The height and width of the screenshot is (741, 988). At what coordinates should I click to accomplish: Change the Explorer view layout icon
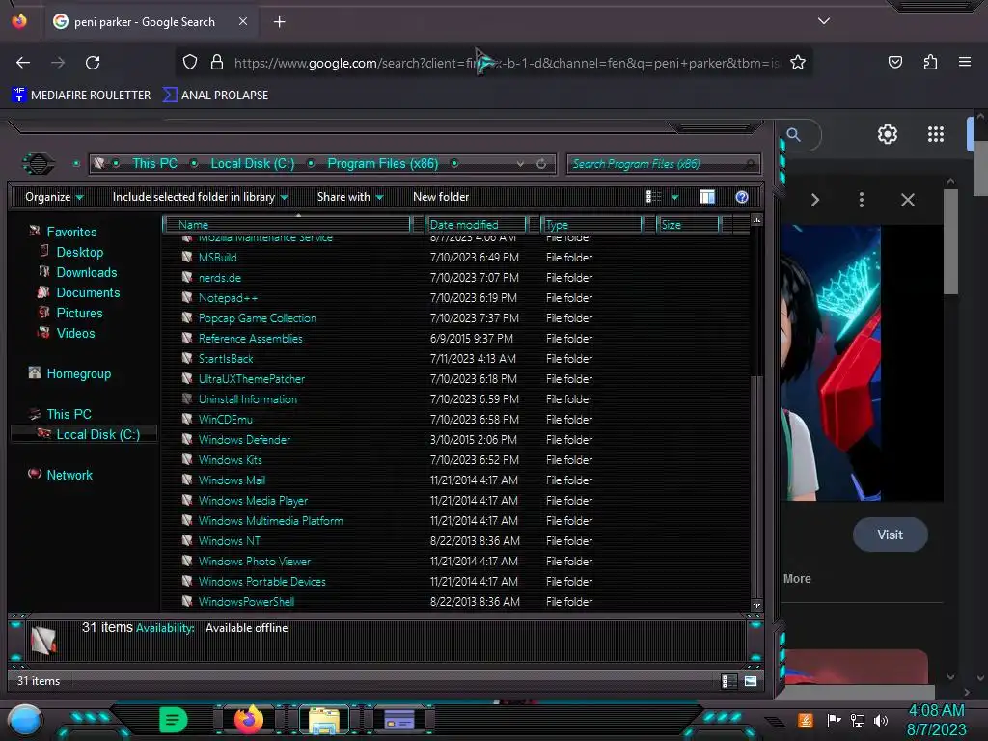tap(653, 197)
